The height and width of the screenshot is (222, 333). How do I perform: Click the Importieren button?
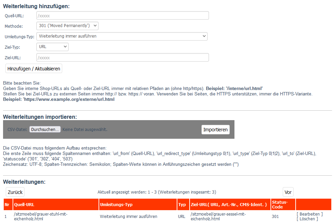pyautogui.click(x=215, y=130)
